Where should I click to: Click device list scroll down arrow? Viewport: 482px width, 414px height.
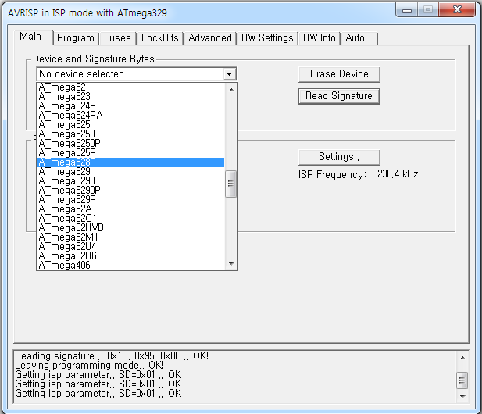point(231,264)
